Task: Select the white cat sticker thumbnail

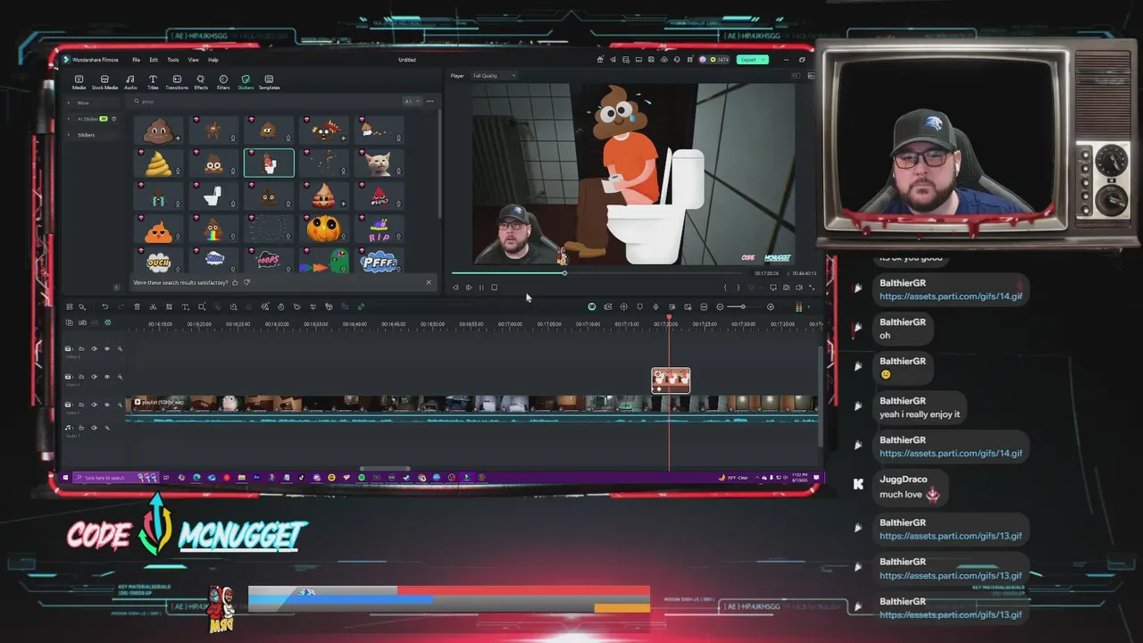Action: tap(379, 163)
